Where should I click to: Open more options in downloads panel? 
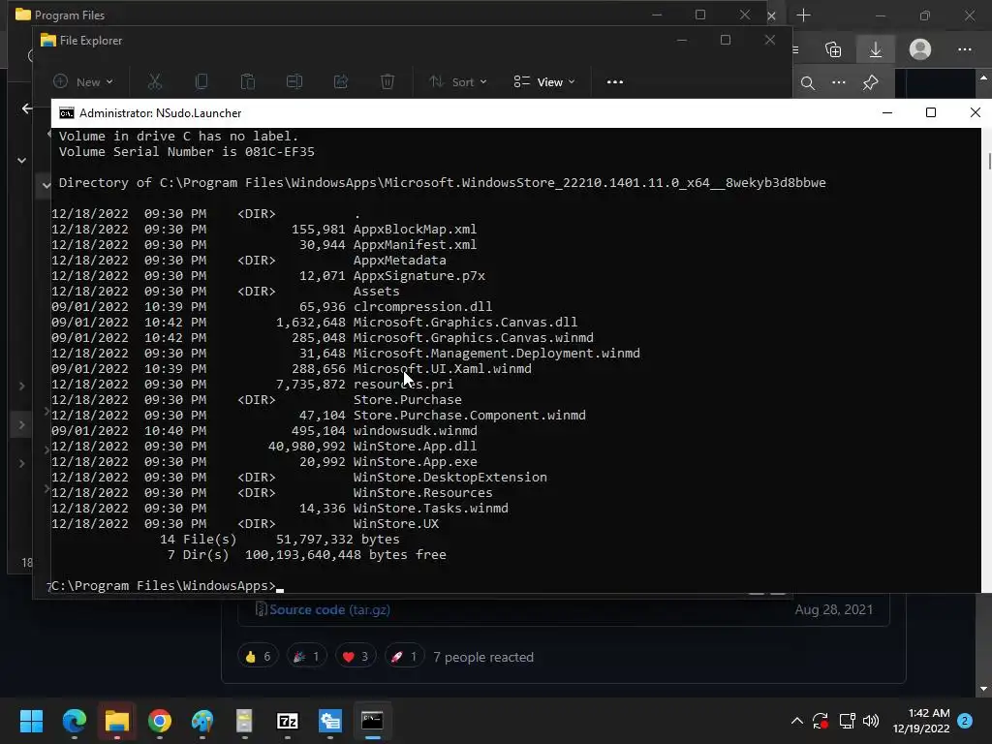click(x=838, y=82)
